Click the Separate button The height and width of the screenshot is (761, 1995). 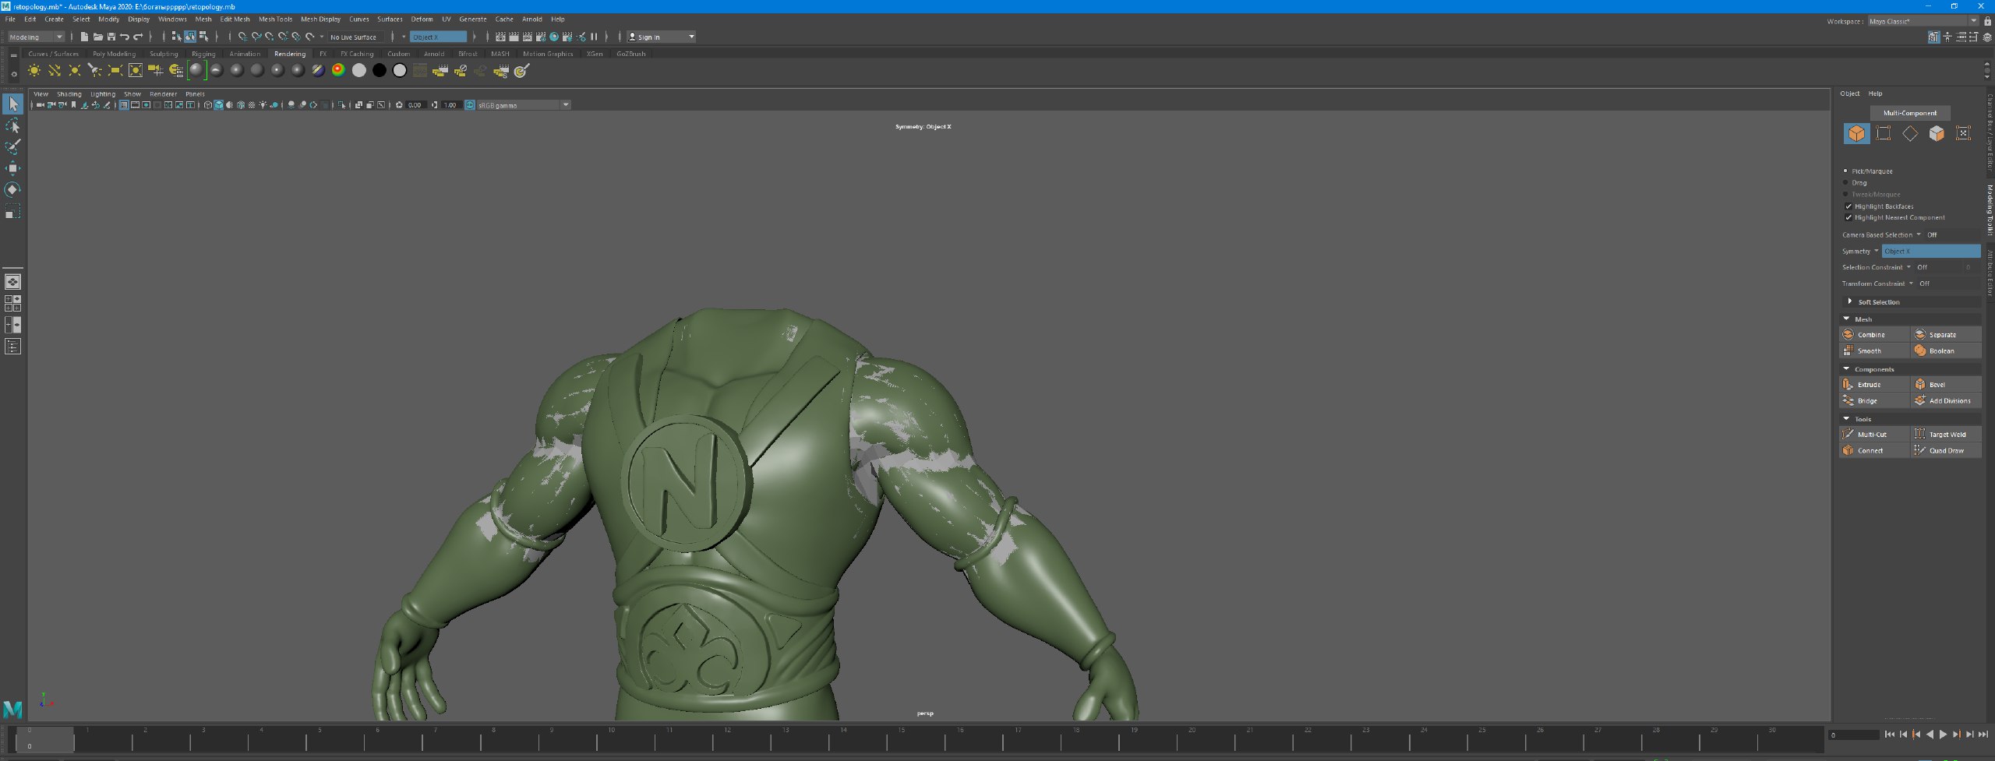1946,334
